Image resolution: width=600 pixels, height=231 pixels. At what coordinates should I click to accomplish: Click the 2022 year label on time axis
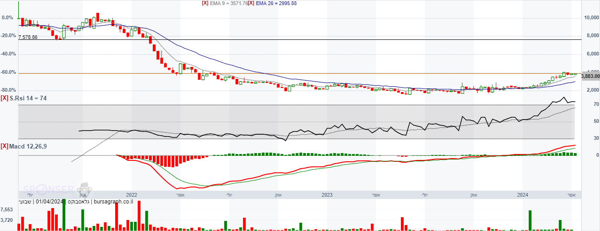click(x=132, y=195)
